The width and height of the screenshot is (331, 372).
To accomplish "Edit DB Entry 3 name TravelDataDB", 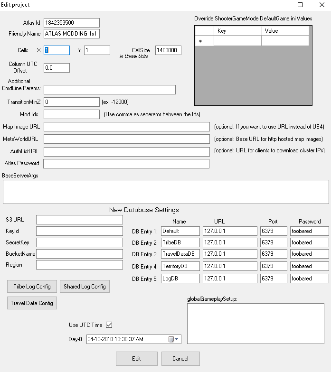I will point(180,254).
